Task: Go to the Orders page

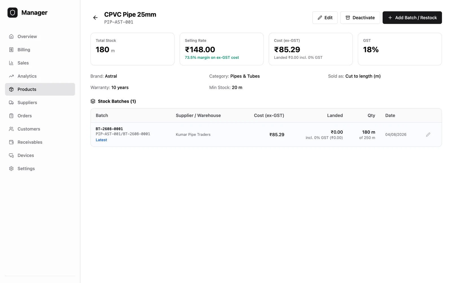Action: tap(40, 116)
